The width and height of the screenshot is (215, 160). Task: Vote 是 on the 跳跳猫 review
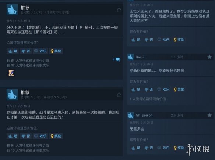13,51
